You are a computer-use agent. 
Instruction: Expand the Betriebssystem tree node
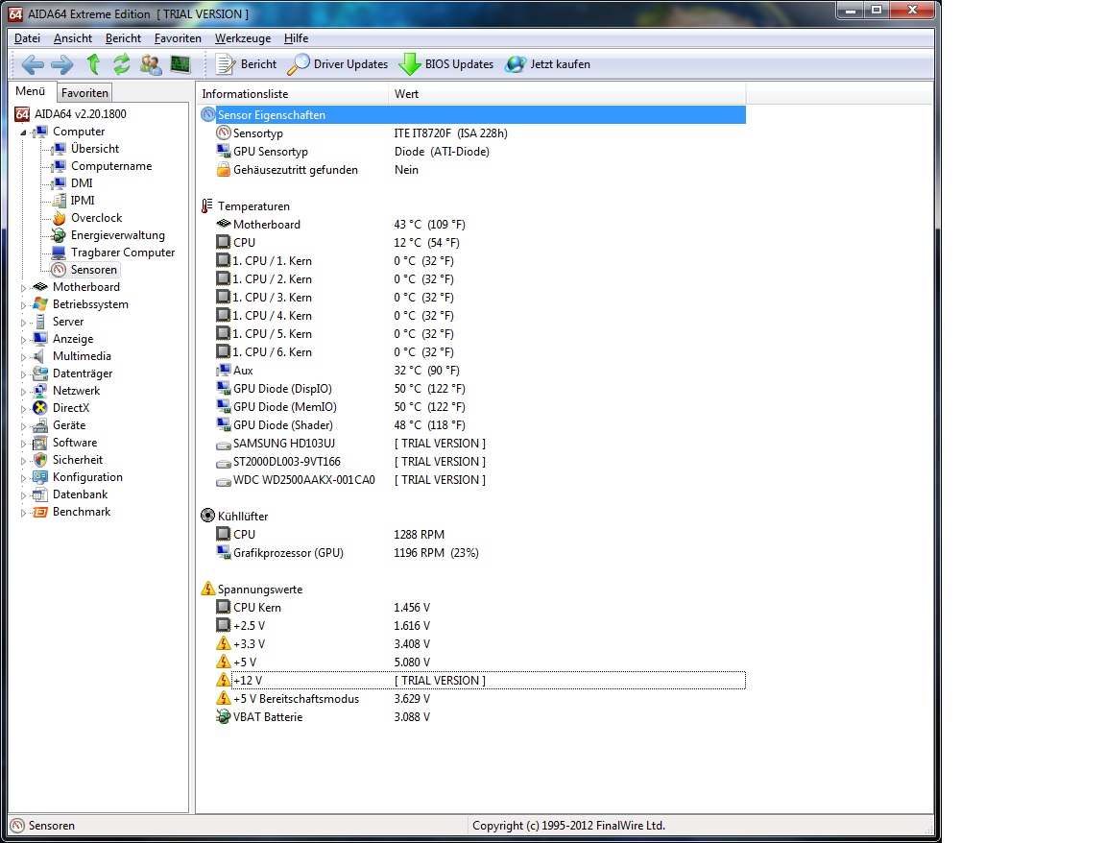pyautogui.click(x=23, y=304)
